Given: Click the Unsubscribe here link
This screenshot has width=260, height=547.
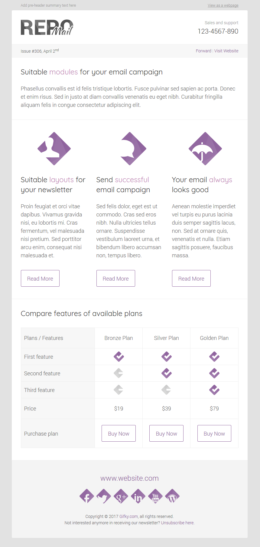Looking at the screenshot, I should (x=177, y=523).
